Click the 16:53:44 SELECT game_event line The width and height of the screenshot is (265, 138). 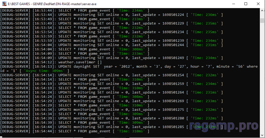(75, 11)
